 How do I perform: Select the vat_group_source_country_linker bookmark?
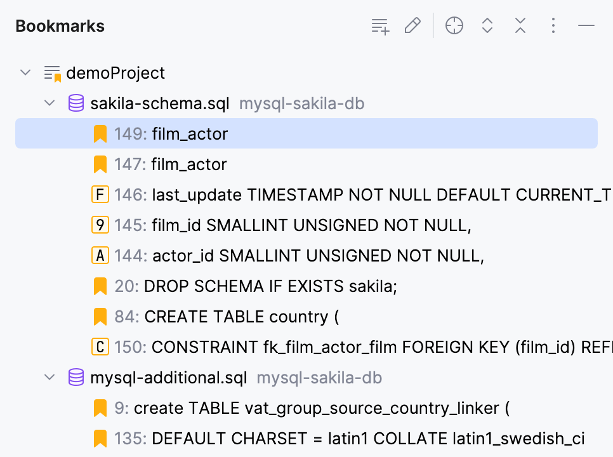click(x=254, y=407)
